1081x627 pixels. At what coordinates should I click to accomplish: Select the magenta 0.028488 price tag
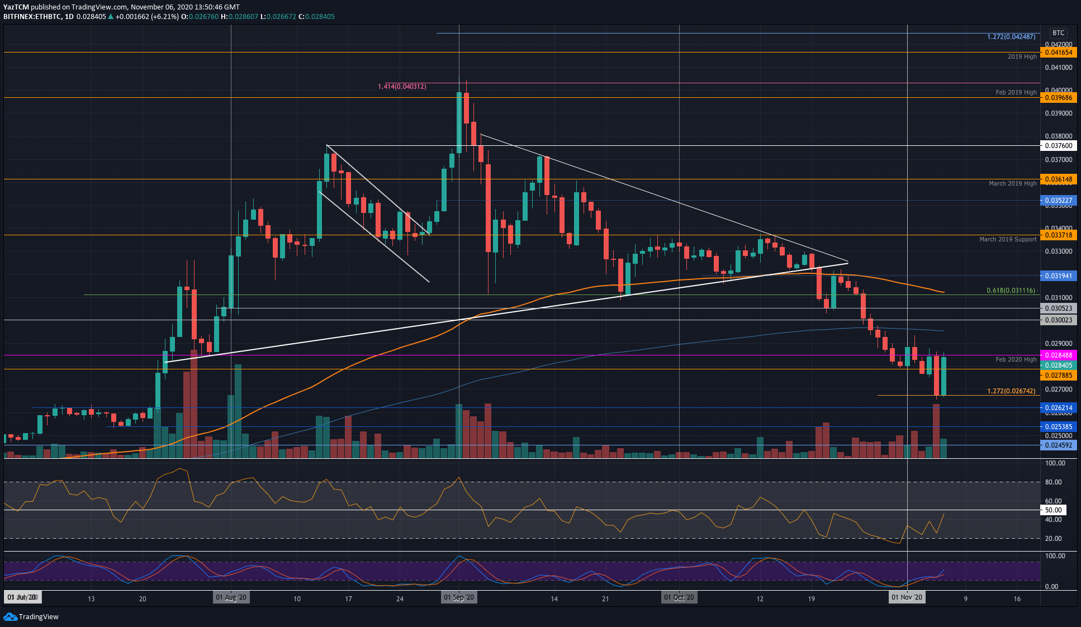pyautogui.click(x=1058, y=355)
